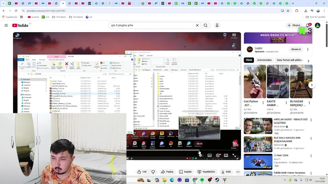Open options for the BU KADAR GERÇEKÇİ short
Image resolution: width=328 pixels, height=184 pixels.
(309, 103)
